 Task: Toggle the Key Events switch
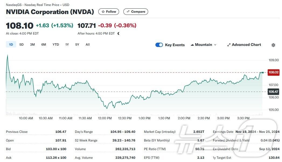coord(159,45)
